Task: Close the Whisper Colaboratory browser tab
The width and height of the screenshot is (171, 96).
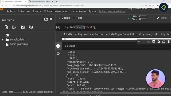Action: [26, 2]
